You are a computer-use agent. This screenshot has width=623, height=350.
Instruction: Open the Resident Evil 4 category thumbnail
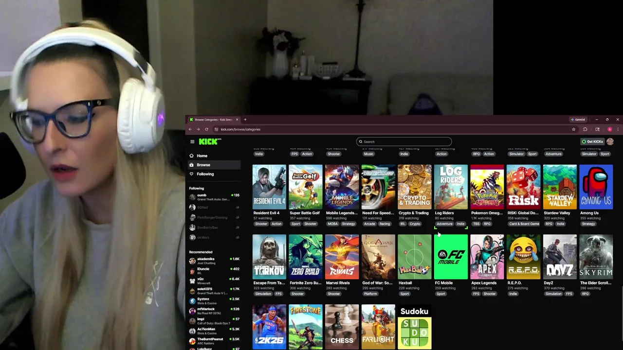pyautogui.click(x=269, y=187)
